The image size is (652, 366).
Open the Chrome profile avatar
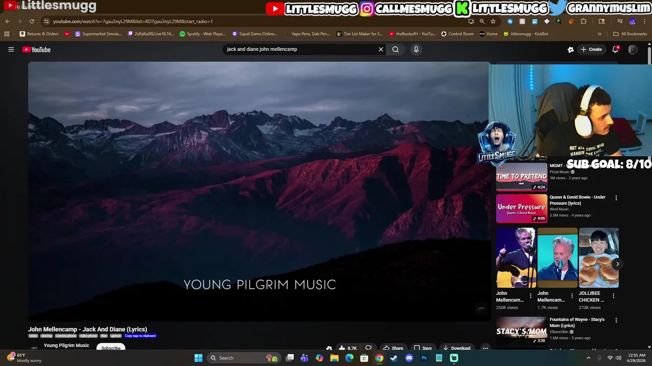(x=632, y=21)
